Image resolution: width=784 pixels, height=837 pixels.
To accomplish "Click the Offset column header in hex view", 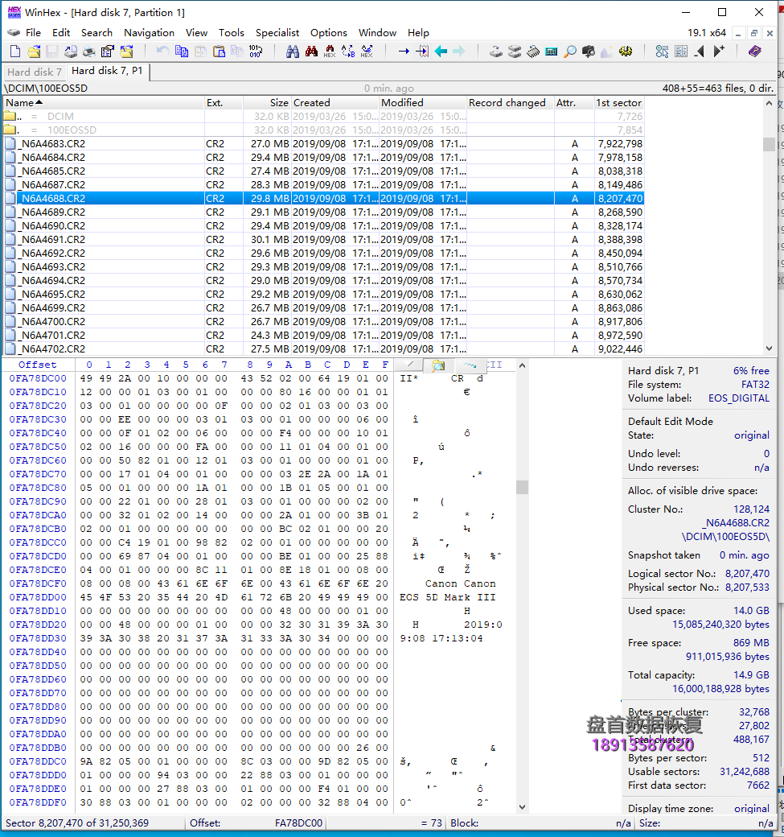I will (37, 365).
